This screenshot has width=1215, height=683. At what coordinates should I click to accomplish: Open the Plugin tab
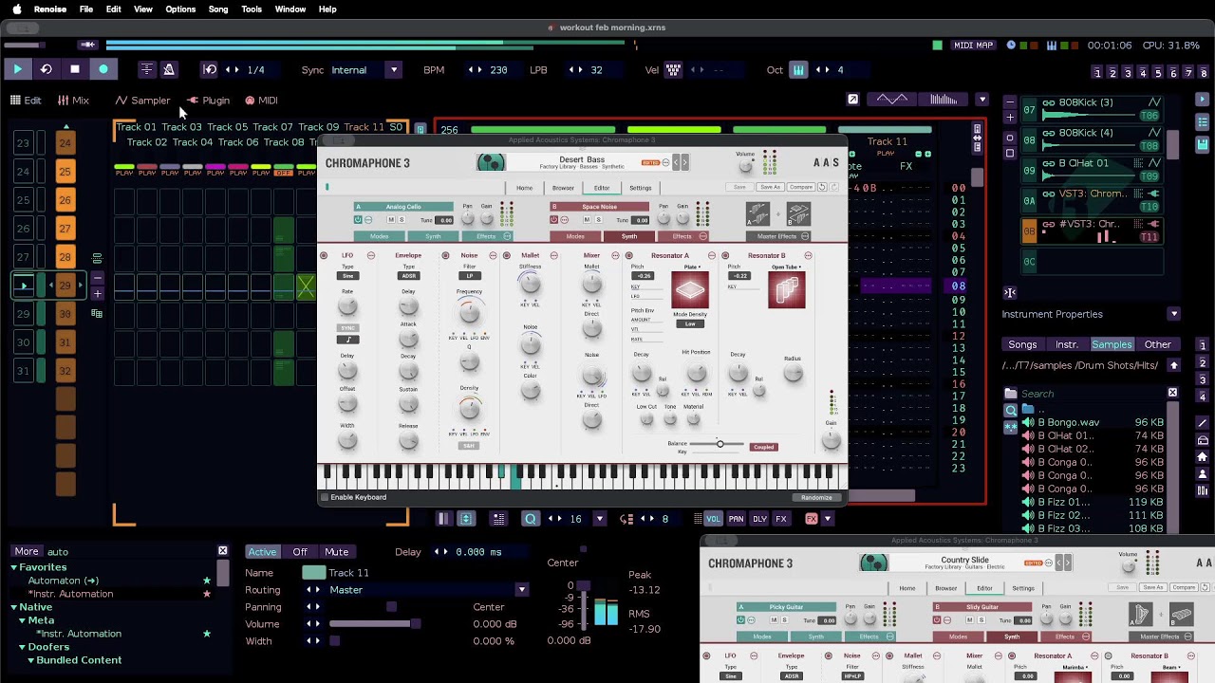pos(209,101)
